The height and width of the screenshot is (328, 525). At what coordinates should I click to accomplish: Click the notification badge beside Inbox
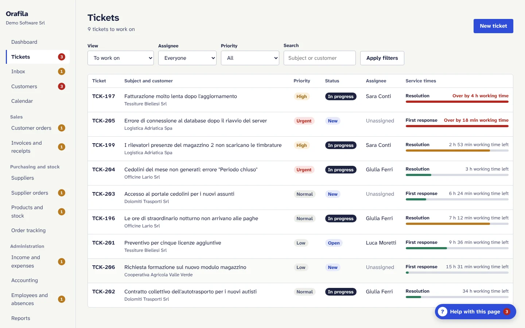(62, 71)
